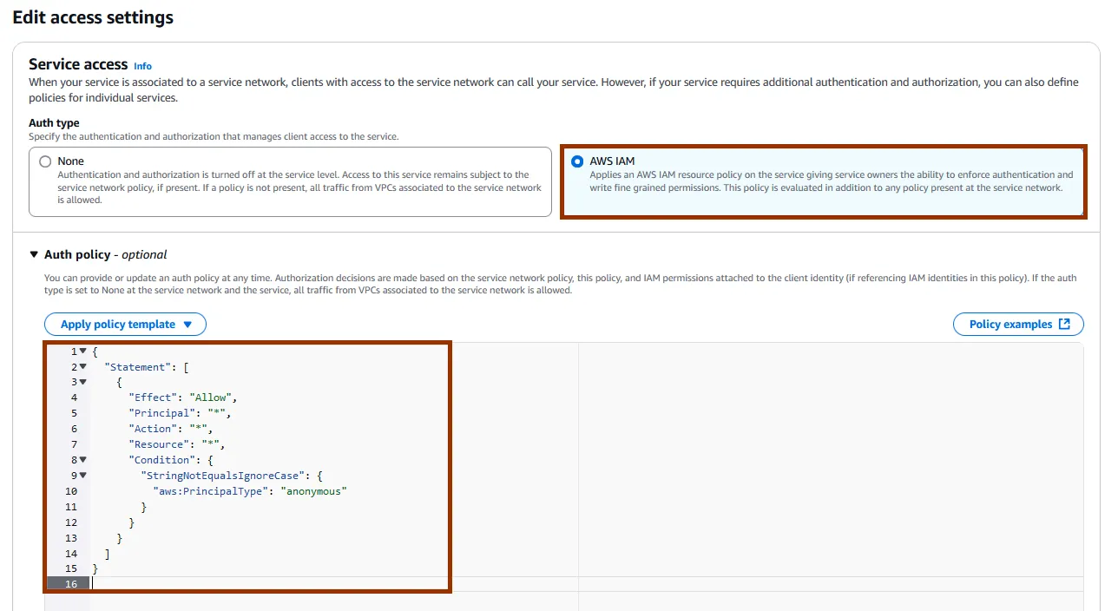Viewport: 1118px width, 611px height.
Task: Click the "Effect": "Allow" line in editor
Action: 183,397
